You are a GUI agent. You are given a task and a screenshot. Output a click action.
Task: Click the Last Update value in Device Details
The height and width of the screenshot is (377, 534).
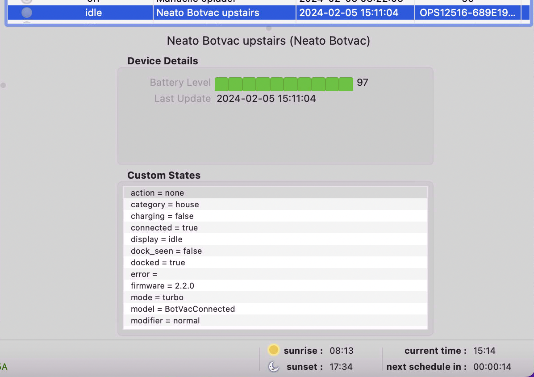click(x=266, y=98)
